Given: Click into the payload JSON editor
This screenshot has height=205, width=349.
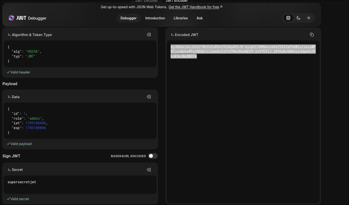Looking at the screenshot, I should [80, 121].
